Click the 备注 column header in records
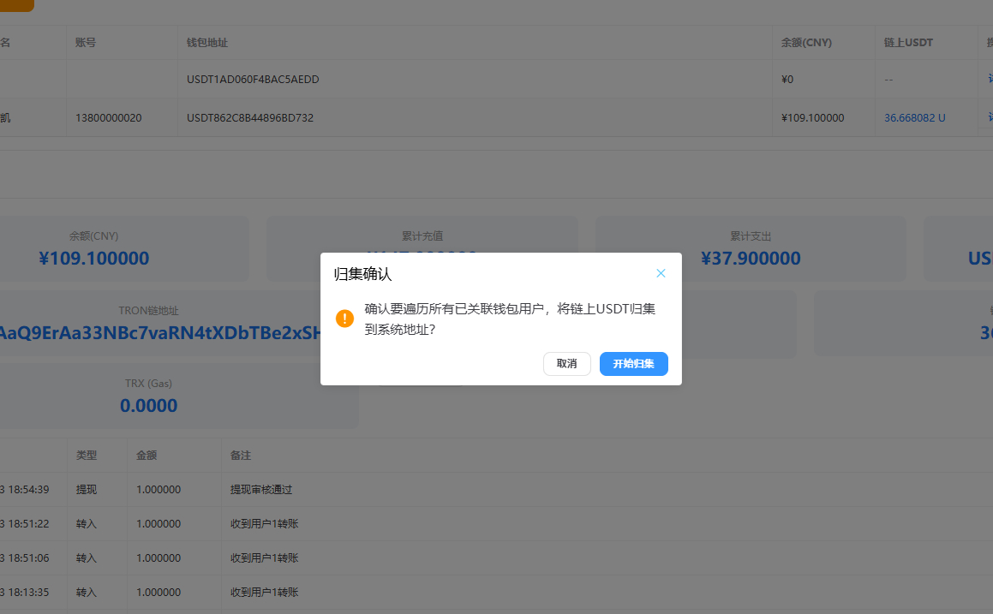The height and width of the screenshot is (614, 993). 241,455
